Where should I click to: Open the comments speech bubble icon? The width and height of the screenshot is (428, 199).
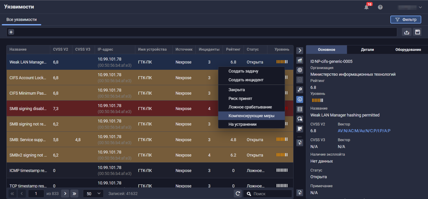click(300, 119)
